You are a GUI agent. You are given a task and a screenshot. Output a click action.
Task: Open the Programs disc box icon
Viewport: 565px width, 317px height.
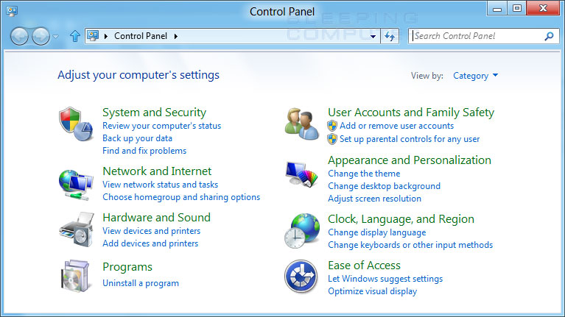tap(75, 276)
